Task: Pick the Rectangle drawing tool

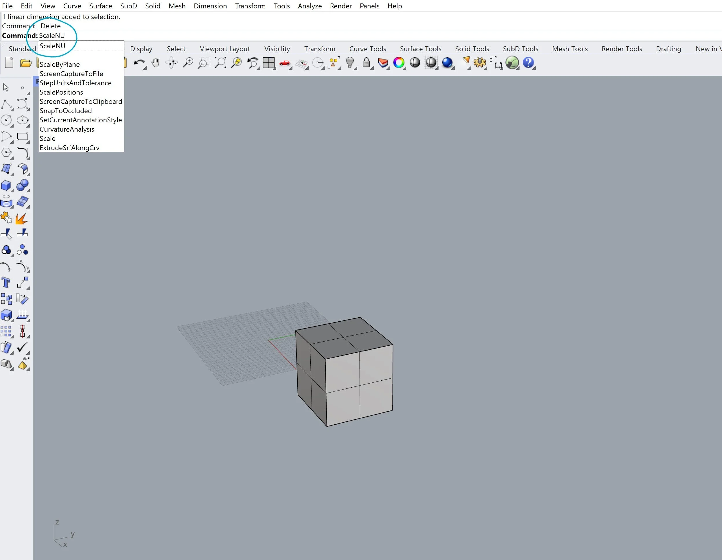Action: pos(23,137)
